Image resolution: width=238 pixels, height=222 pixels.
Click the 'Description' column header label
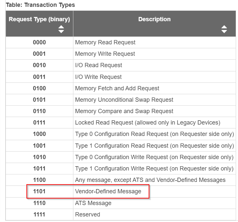point(154,19)
